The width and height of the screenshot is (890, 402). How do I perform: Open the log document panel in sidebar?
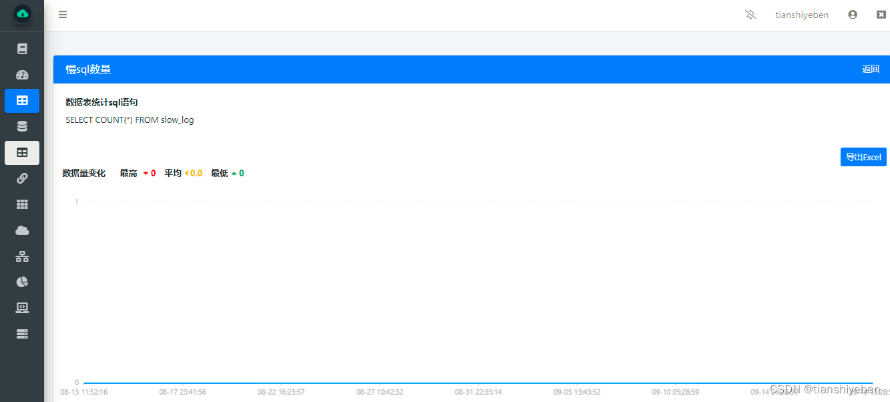22,48
